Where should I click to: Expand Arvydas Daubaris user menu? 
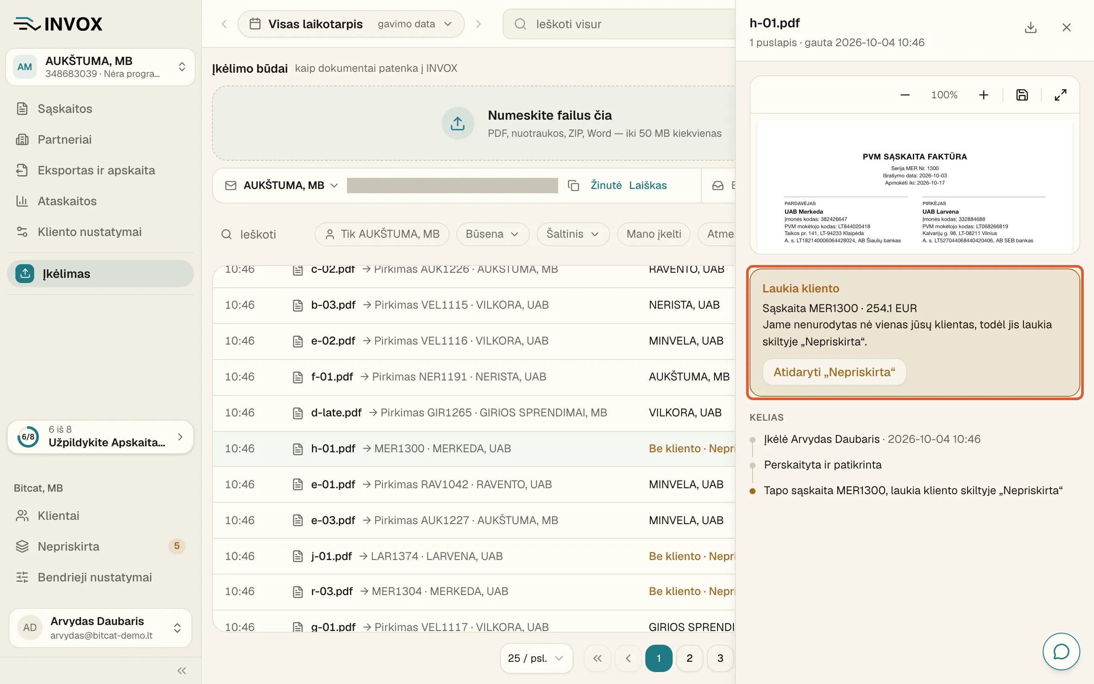pos(100,628)
